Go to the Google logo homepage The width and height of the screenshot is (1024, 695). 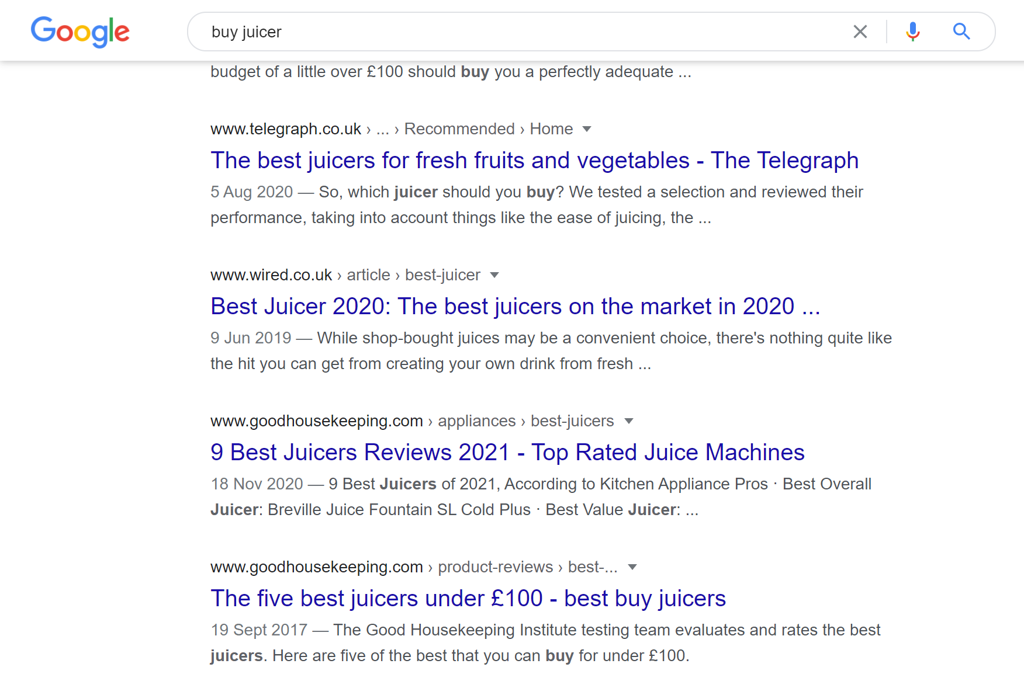[80, 32]
